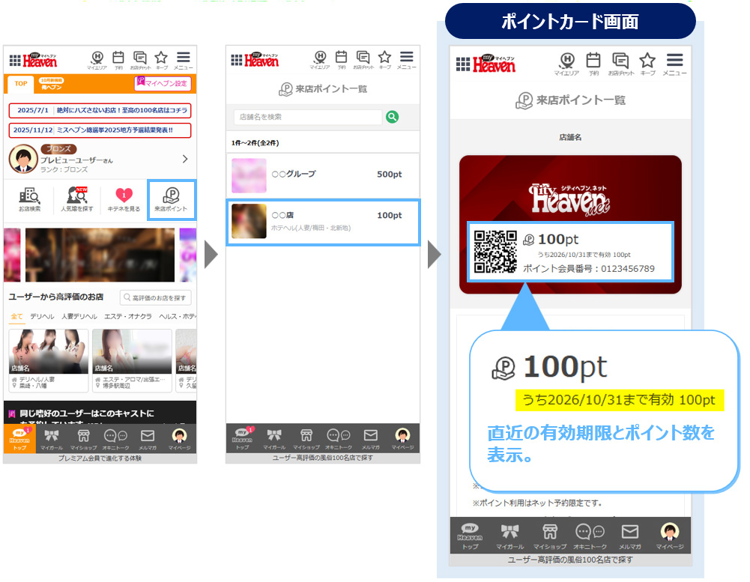The width and height of the screenshot is (750, 582).
Task: Click the 店舗名を検索 input field
Action: pos(307,117)
